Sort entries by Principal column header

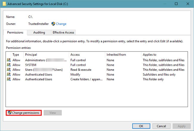(31, 55)
